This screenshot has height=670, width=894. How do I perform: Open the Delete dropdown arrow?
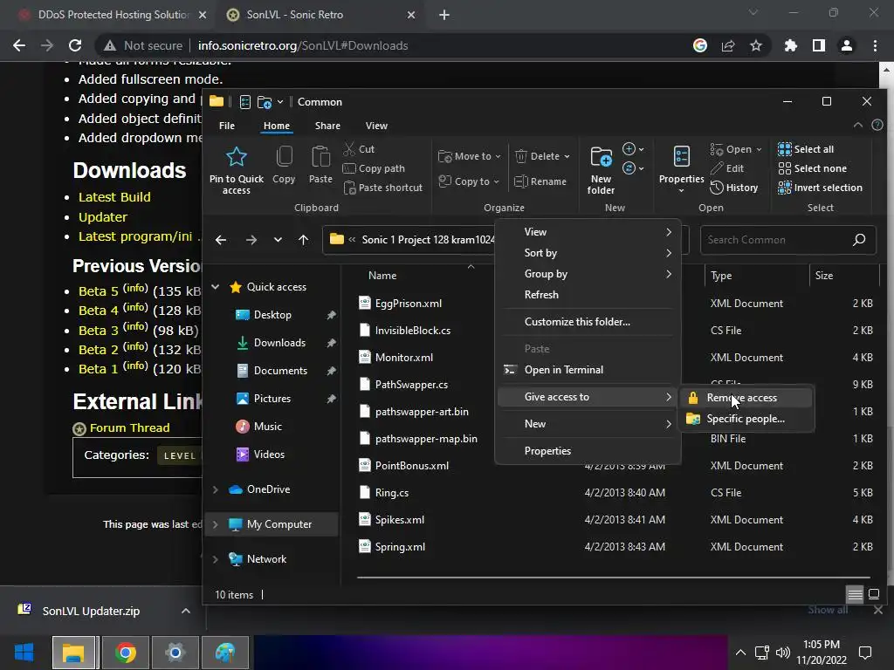[567, 156]
